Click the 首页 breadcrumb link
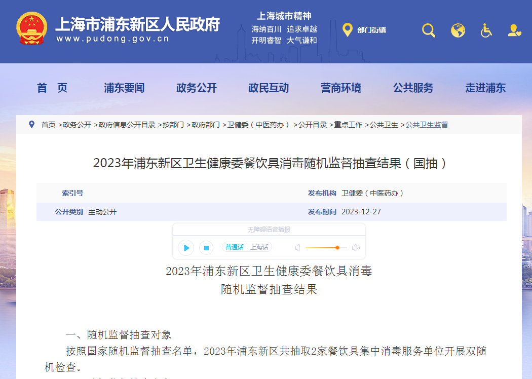Viewport: 532px width, 379px height. coord(49,125)
